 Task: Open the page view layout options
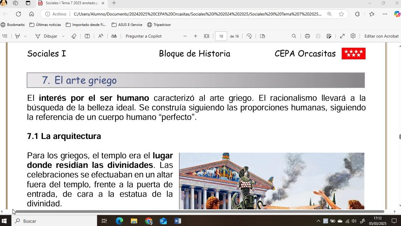point(262,36)
